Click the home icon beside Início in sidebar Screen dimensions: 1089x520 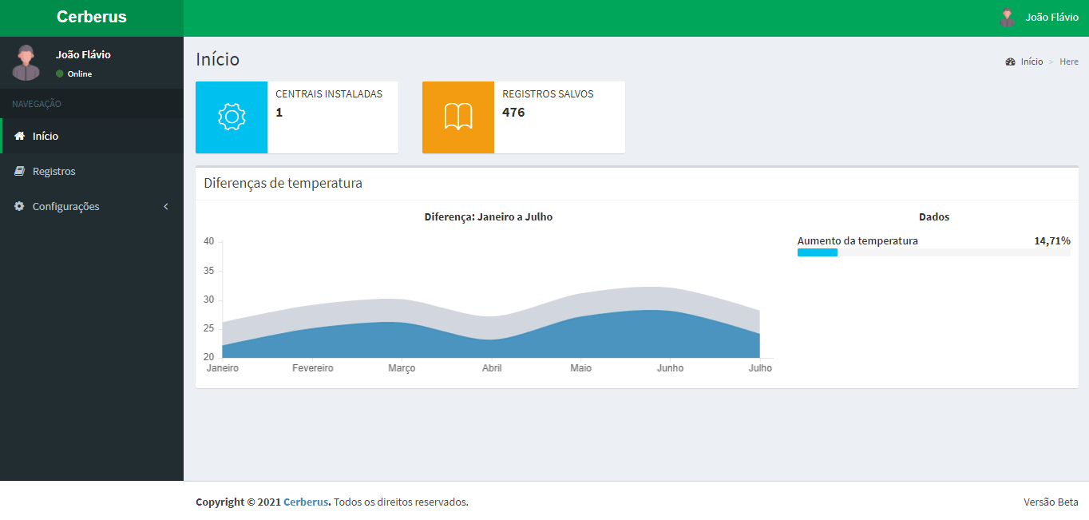20,137
